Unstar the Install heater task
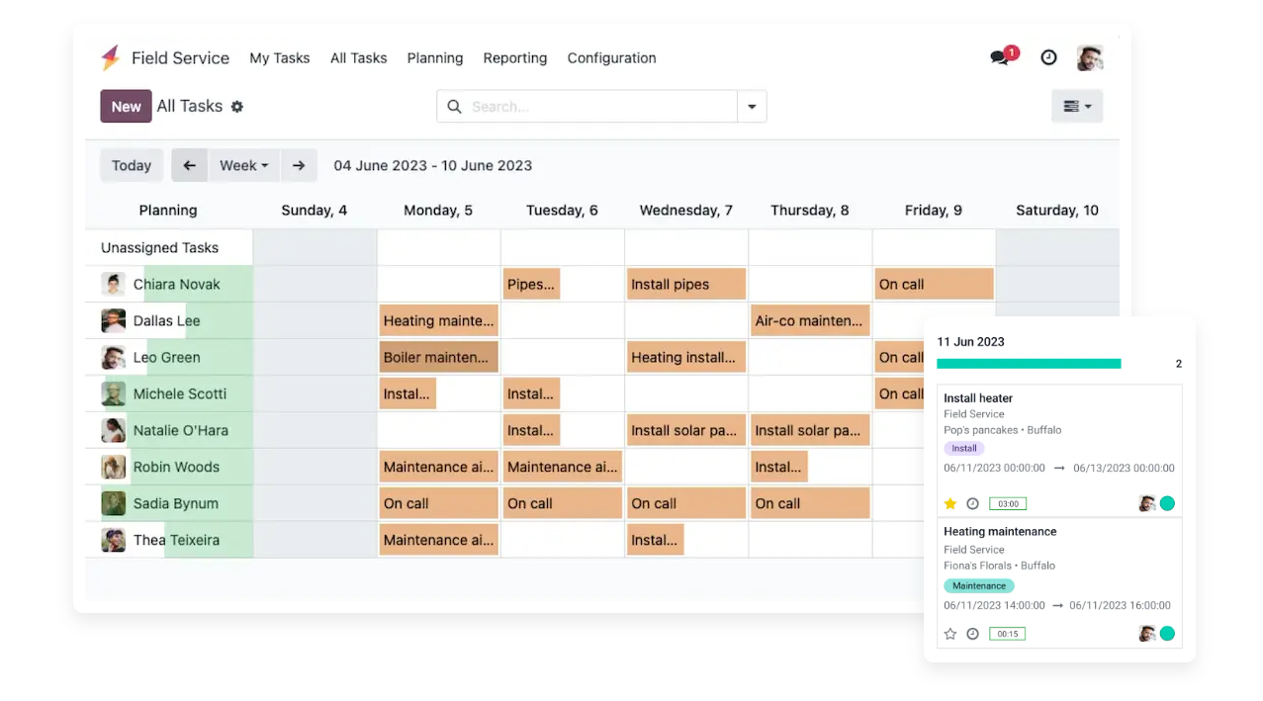This screenshot has width=1263, height=701. (950, 503)
